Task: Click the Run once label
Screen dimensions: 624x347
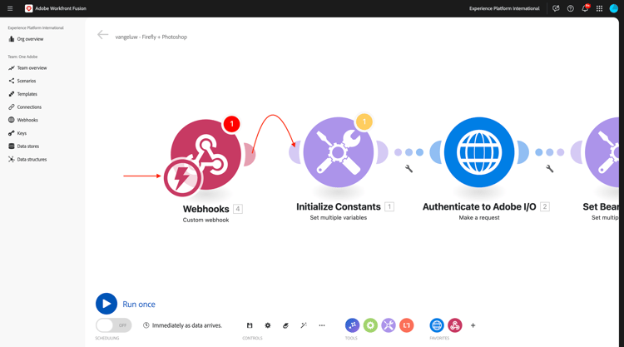Action: (x=139, y=305)
